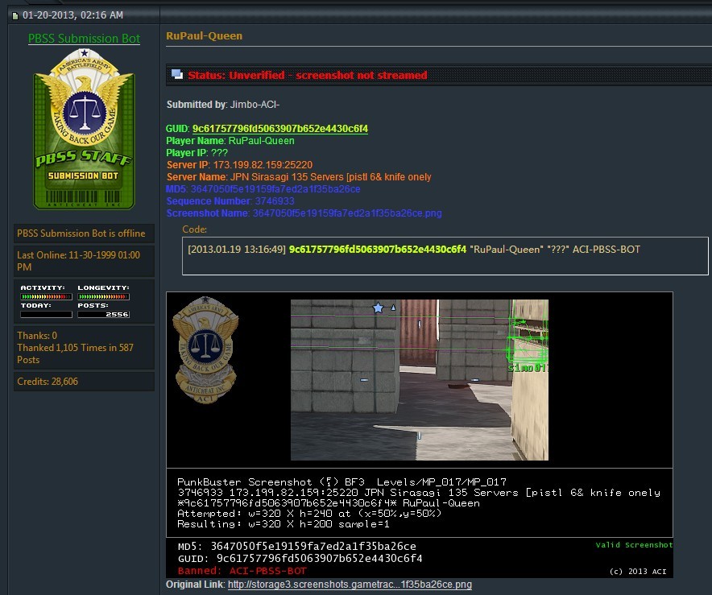Click the ACI Anticheat badge logo
Screen dimensions: 712x595
[205, 350]
